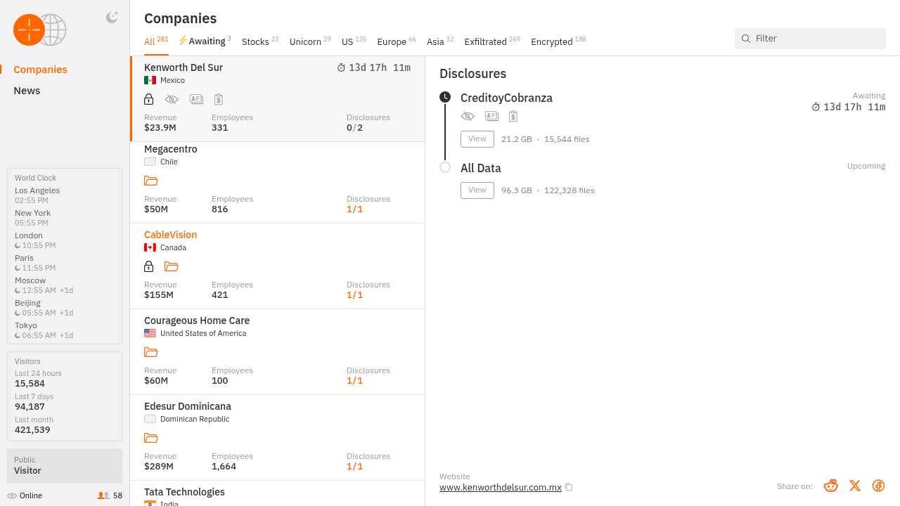
Task: Share on Reddit
Action: coord(831,486)
